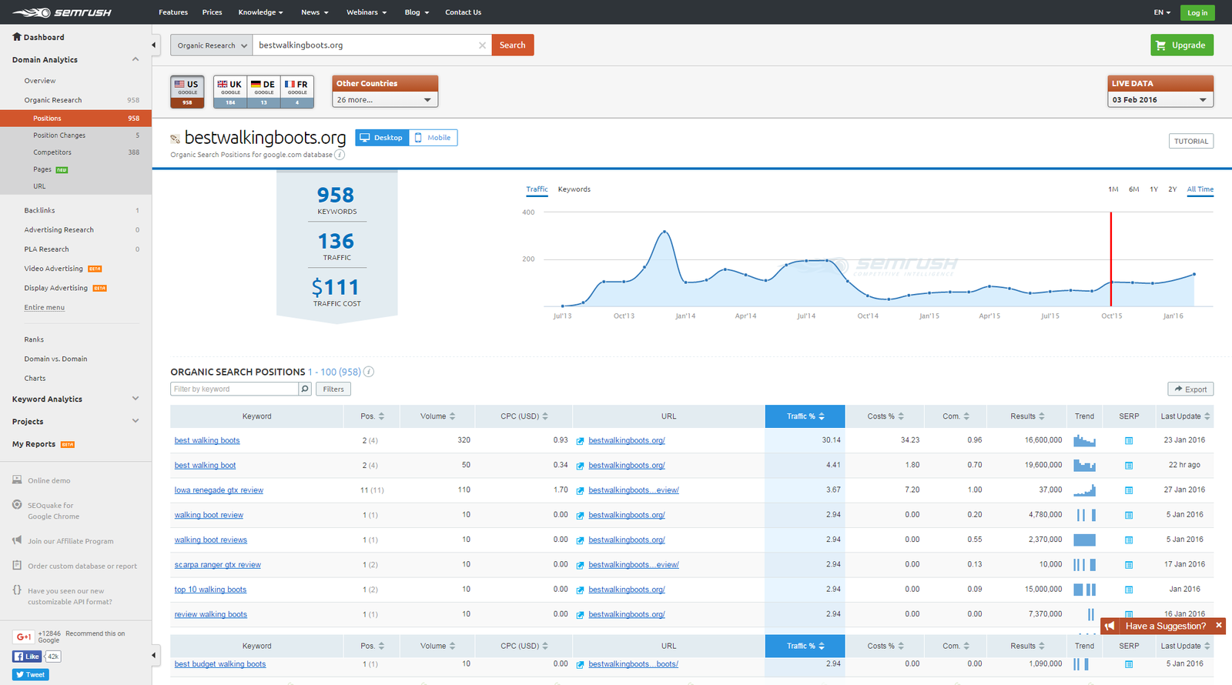
Task: Click the red marker line on chart
Action: (x=1111, y=259)
